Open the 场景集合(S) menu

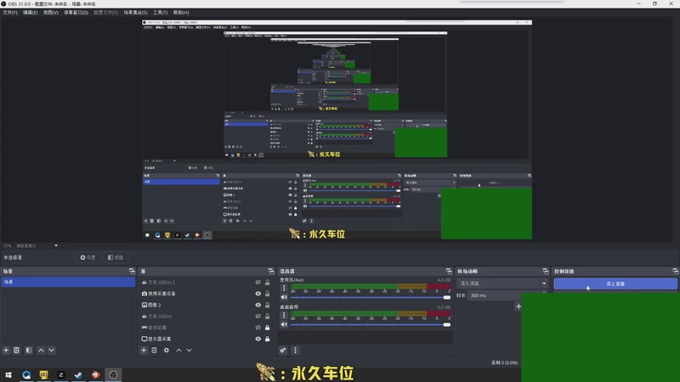point(135,13)
